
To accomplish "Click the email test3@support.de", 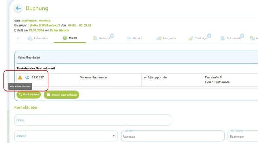I will (x=154, y=77).
